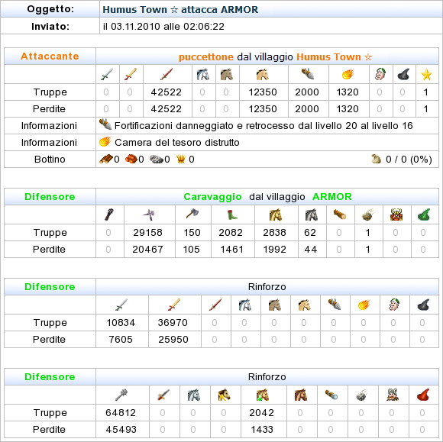The height and width of the screenshot is (442, 443).
Task: Open the orange Humus Town ☆ village link
Action: pos(335,56)
